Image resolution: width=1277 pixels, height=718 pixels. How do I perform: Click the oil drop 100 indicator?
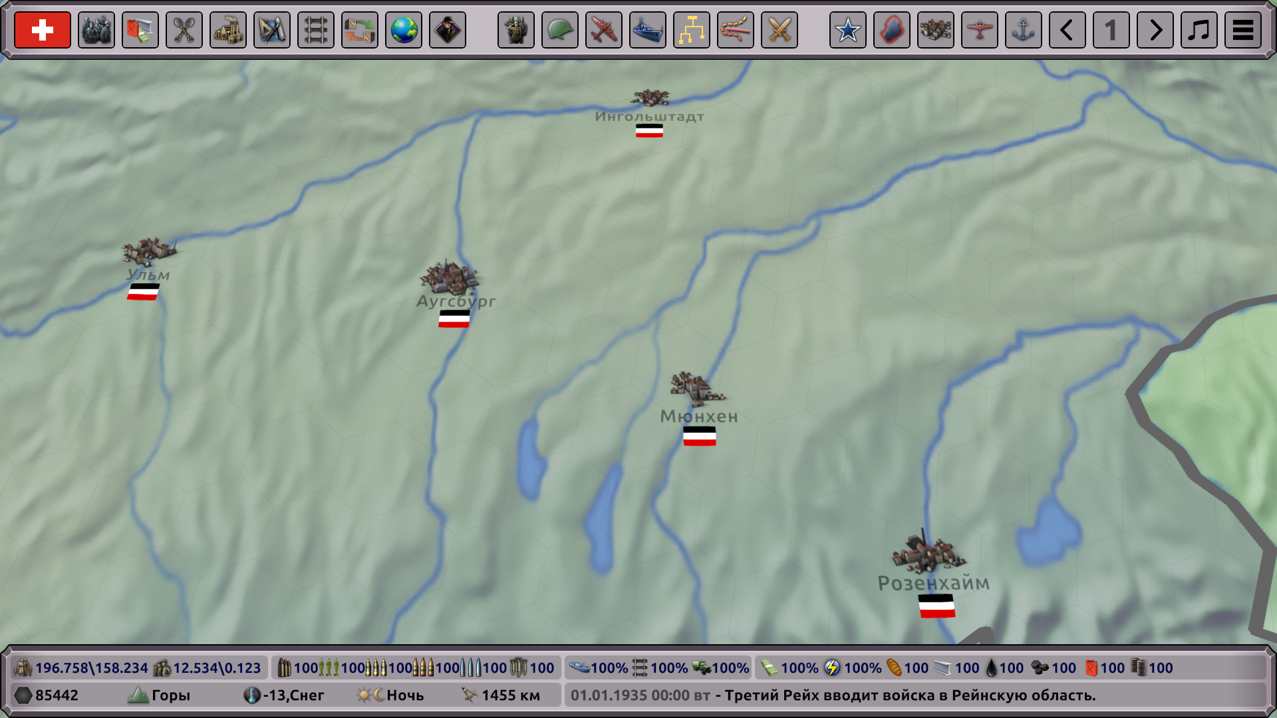click(x=1004, y=668)
